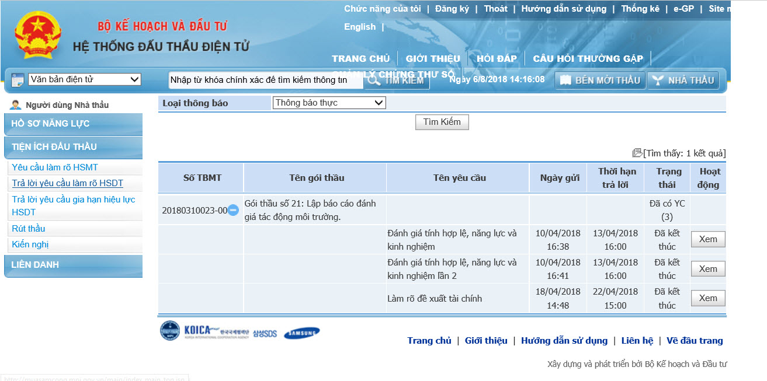
Task: Expand the LIÊN DANH sidebar section
Action: (73, 265)
